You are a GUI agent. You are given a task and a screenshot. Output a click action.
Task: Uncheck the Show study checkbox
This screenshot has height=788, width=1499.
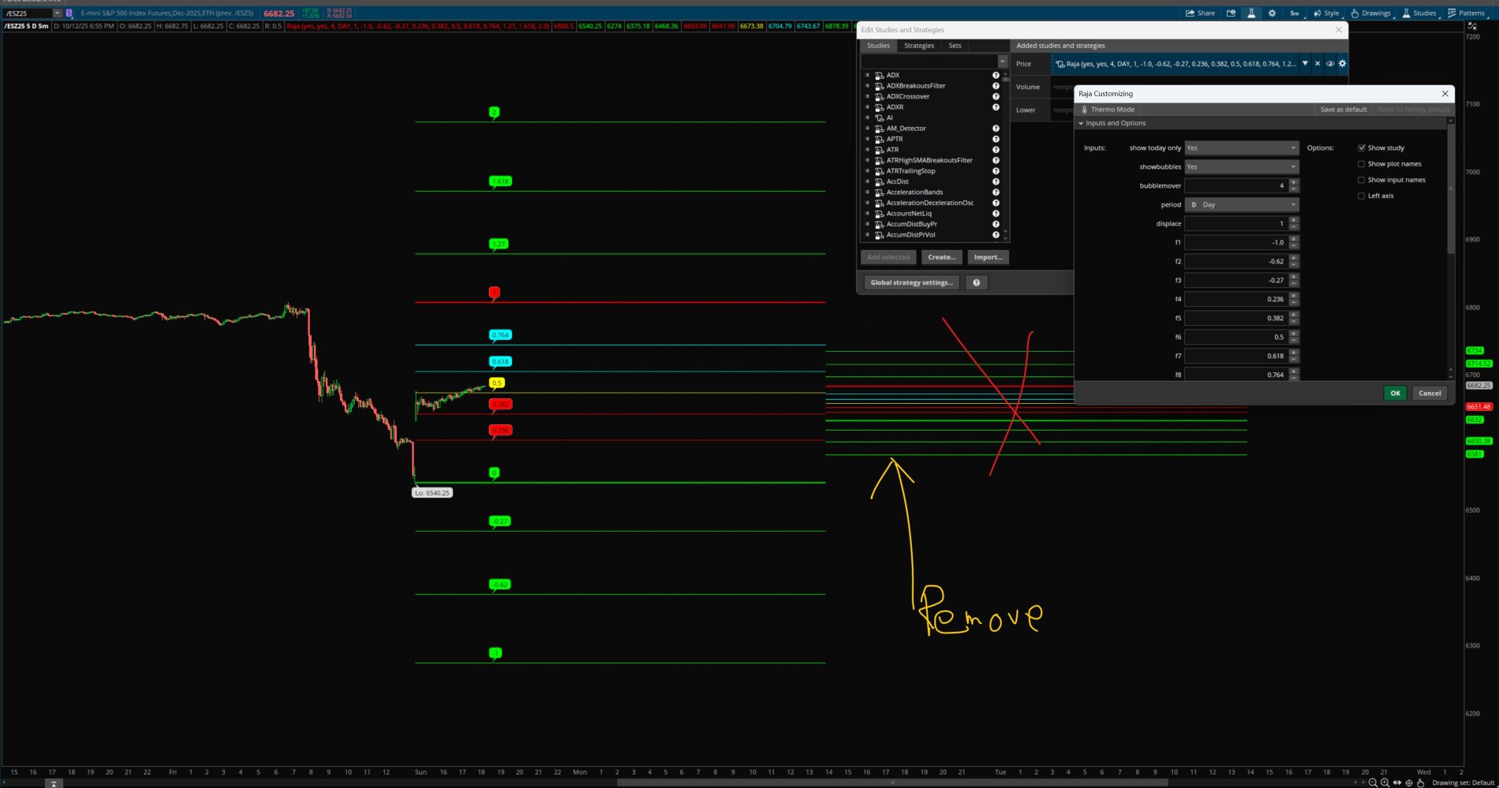click(x=1361, y=148)
